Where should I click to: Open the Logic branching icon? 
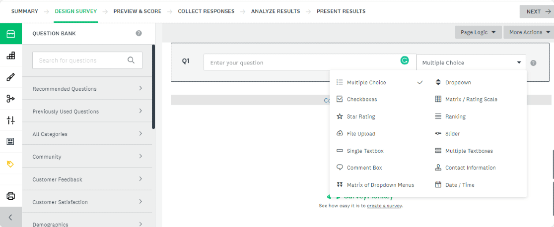[x=10, y=99]
